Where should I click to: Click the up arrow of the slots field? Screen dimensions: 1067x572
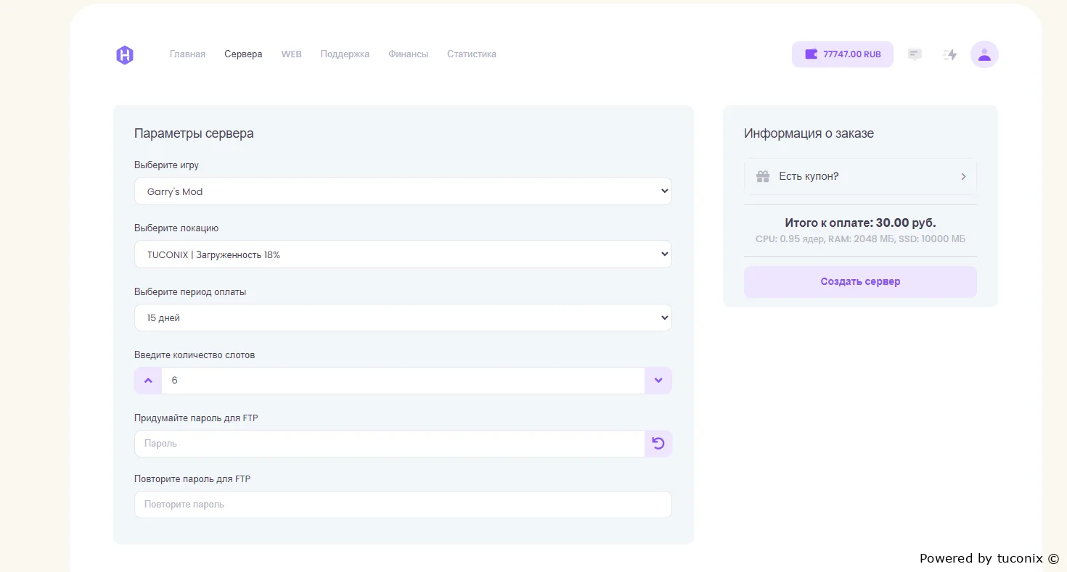148,381
